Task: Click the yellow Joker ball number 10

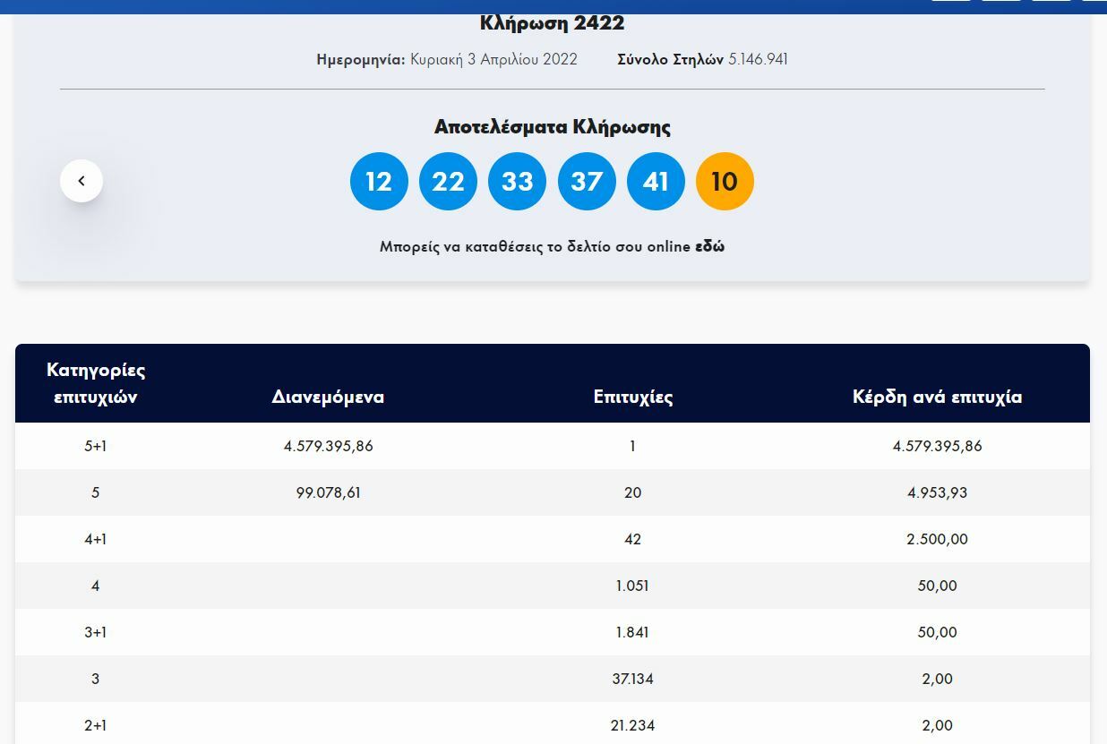Action: point(725,182)
